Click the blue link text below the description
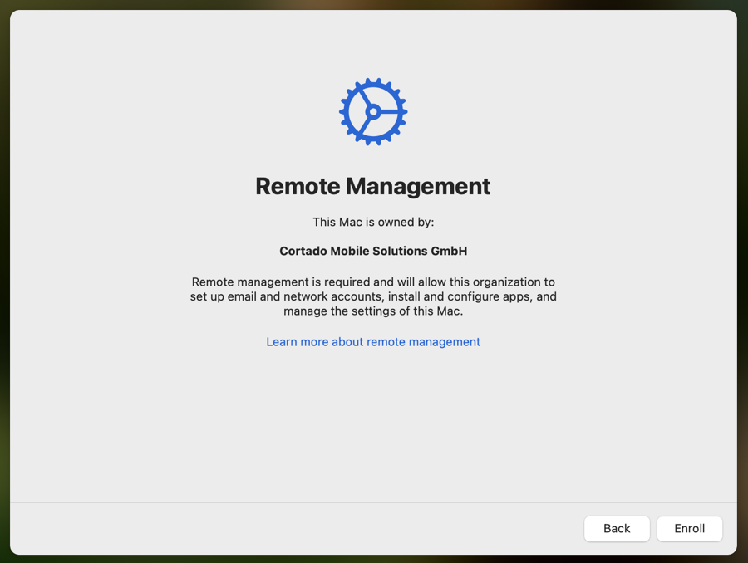The width and height of the screenshot is (748, 563). [x=372, y=341]
